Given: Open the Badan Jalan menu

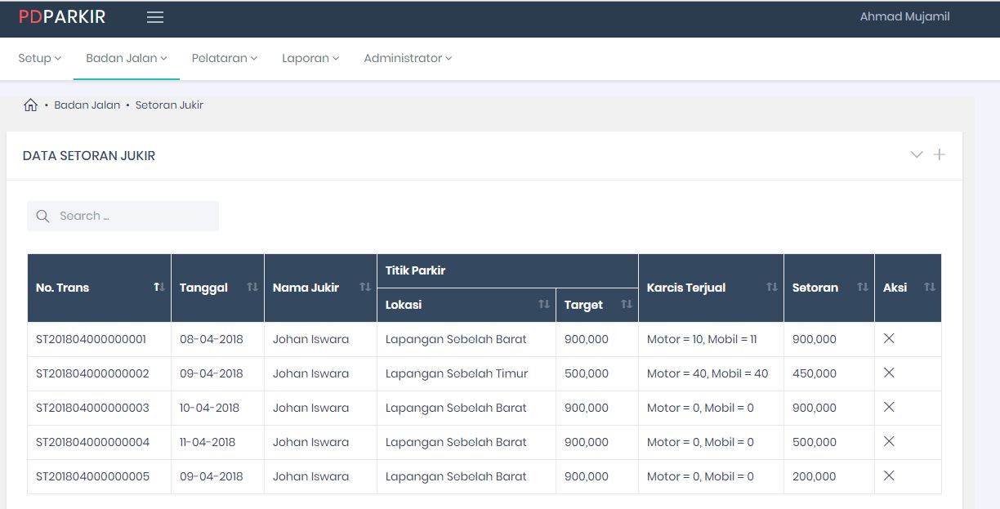Looking at the screenshot, I should pyautogui.click(x=127, y=58).
